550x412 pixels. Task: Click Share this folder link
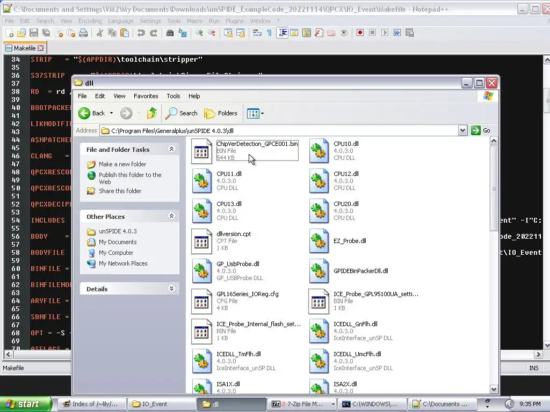coord(120,191)
